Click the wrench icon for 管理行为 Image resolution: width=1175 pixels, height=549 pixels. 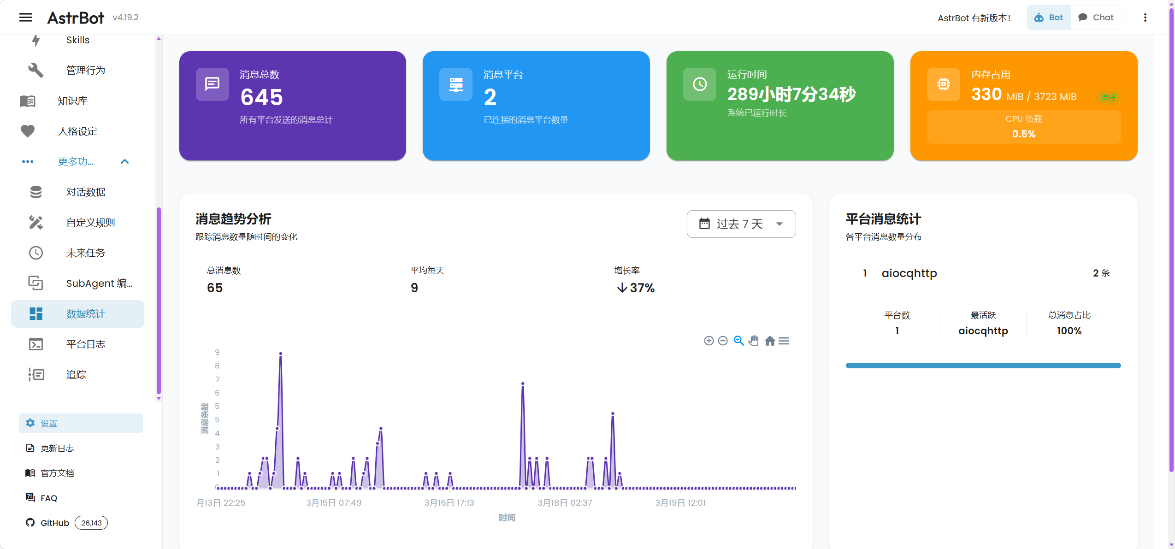[x=36, y=70]
